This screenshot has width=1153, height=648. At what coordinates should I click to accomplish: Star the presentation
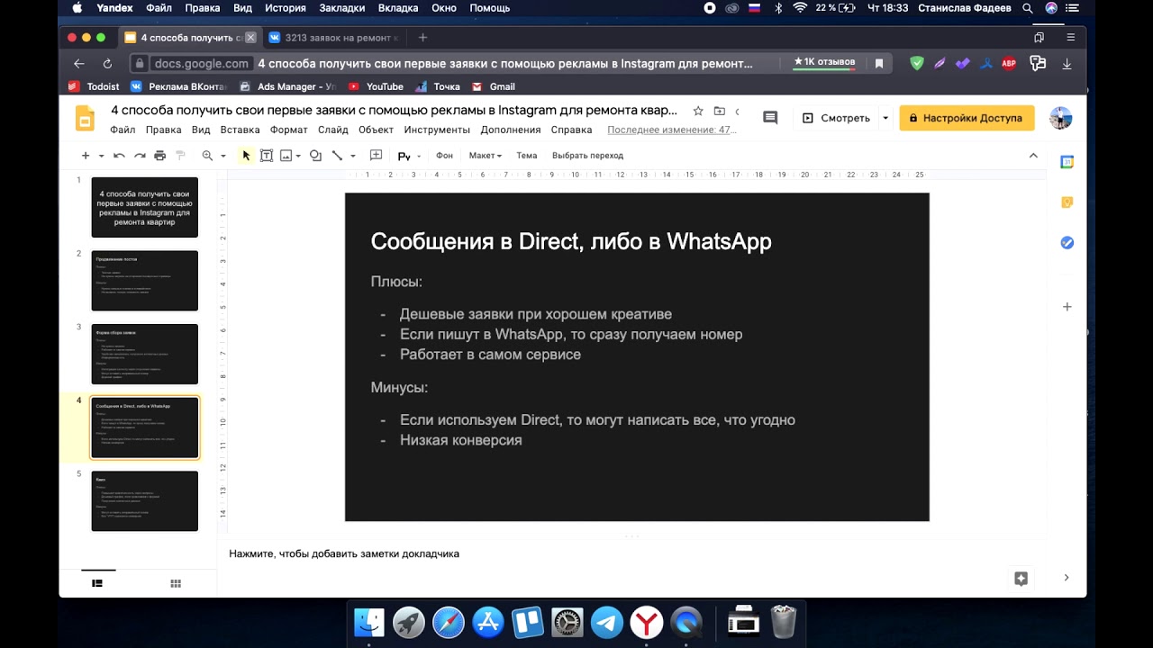tap(698, 111)
